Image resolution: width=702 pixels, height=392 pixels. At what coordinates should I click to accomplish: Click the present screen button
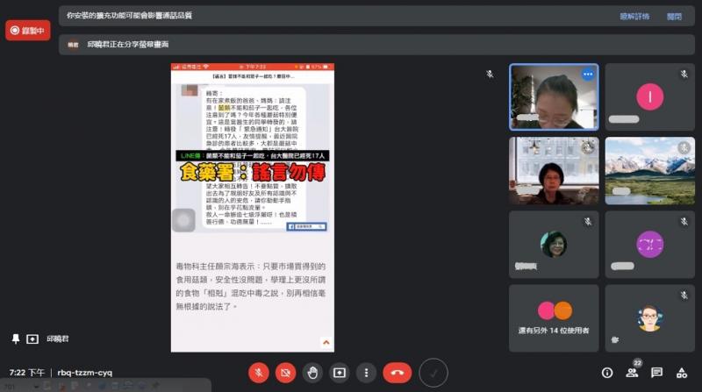tap(340, 373)
